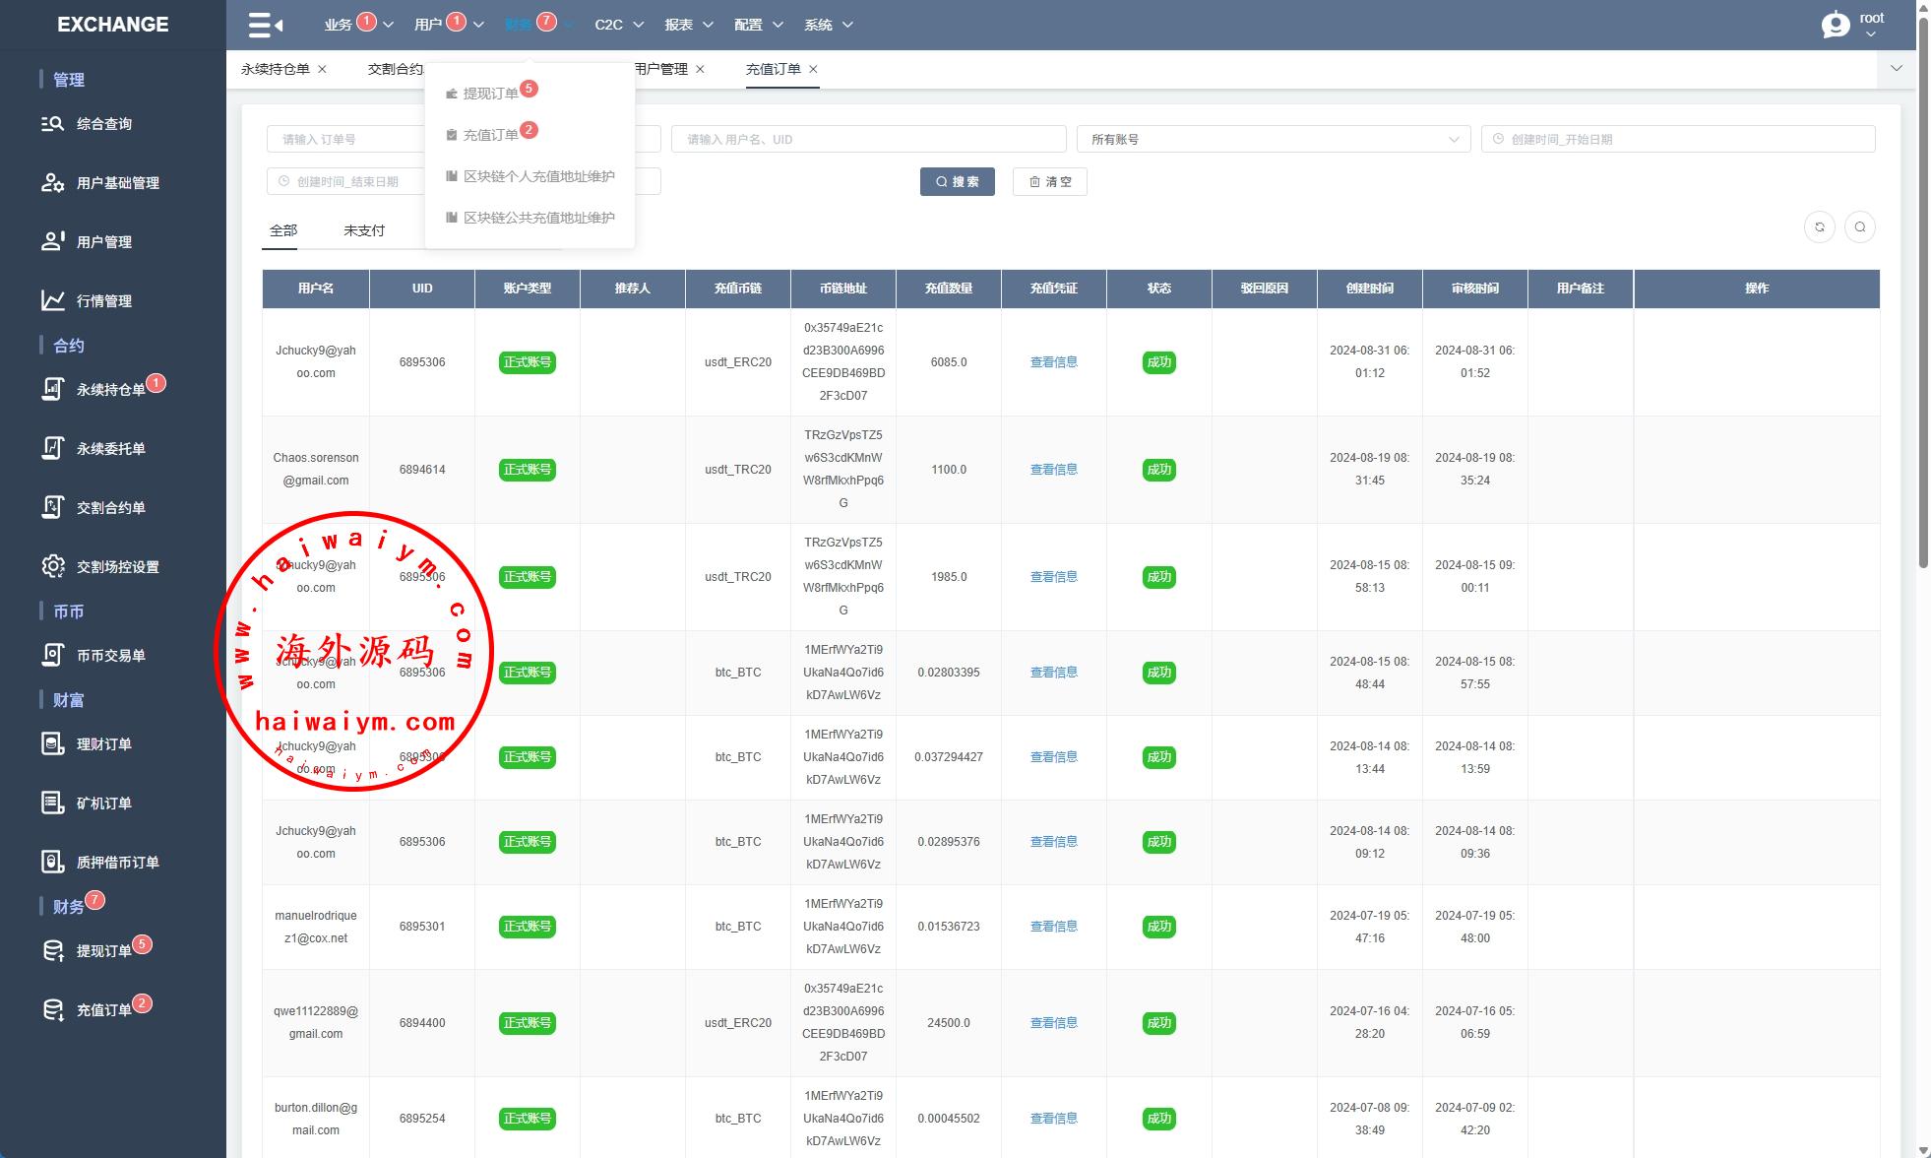Expand the C2C top menu
This screenshot has width=1931, height=1158.
(618, 25)
